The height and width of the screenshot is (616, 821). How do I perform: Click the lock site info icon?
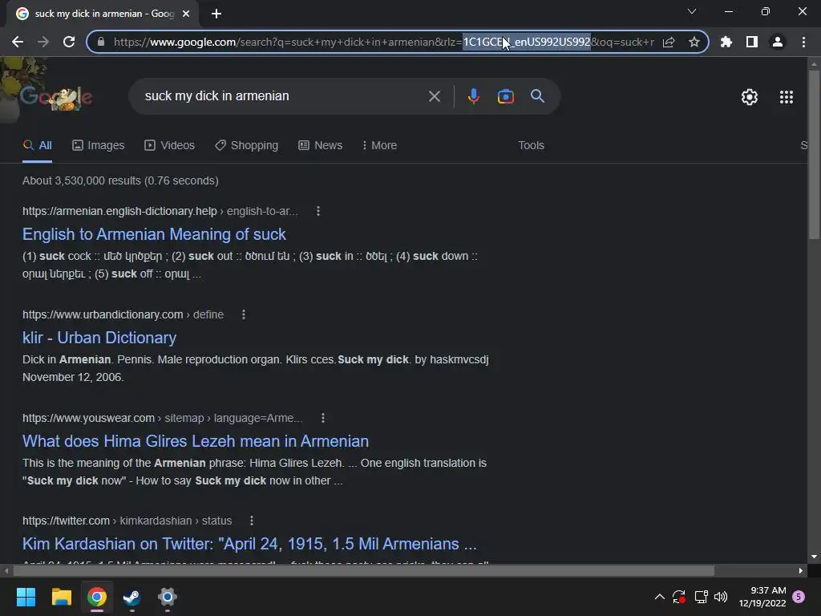tap(101, 42)
